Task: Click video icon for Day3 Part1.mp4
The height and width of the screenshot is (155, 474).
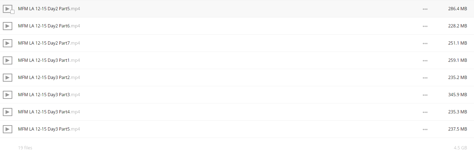Action: tap(8, 60)
